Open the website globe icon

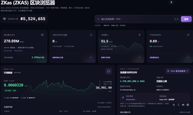tap(174, 105)
